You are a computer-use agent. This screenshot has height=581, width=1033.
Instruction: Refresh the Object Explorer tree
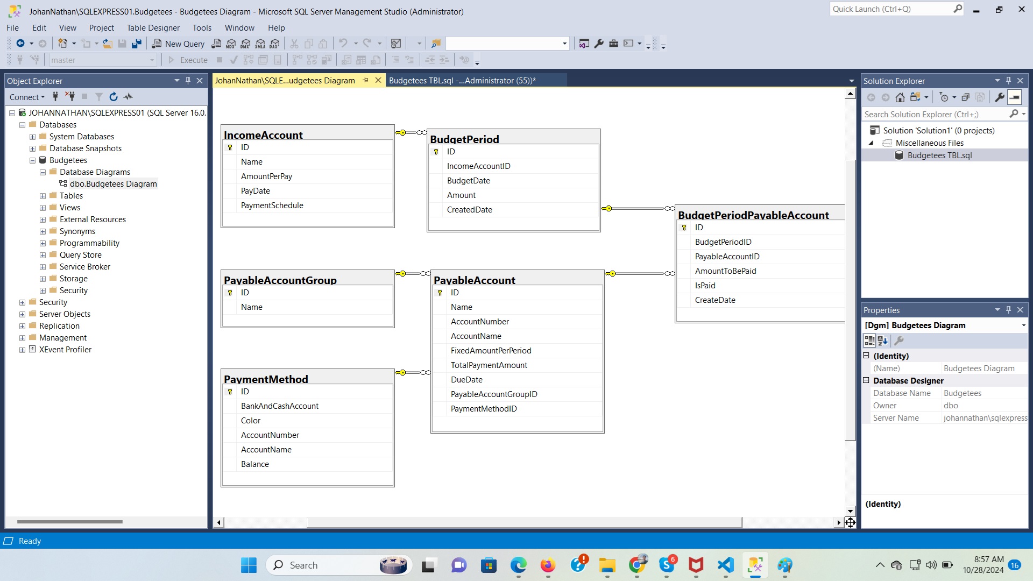(113, 97)
